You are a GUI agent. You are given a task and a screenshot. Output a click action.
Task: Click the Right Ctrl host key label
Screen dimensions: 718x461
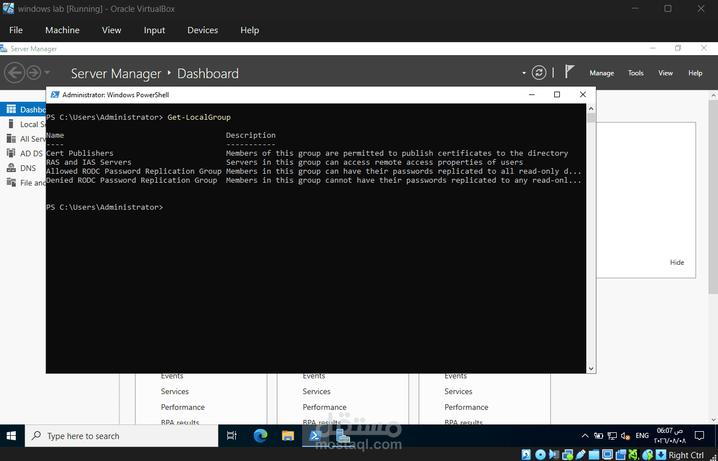click(x=686, y=455)
